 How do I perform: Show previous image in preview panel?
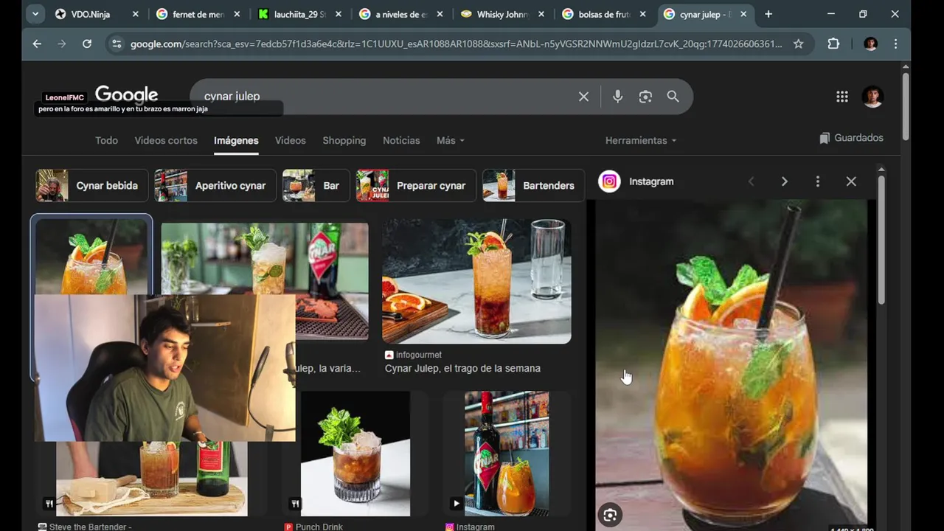pos(751,181)
